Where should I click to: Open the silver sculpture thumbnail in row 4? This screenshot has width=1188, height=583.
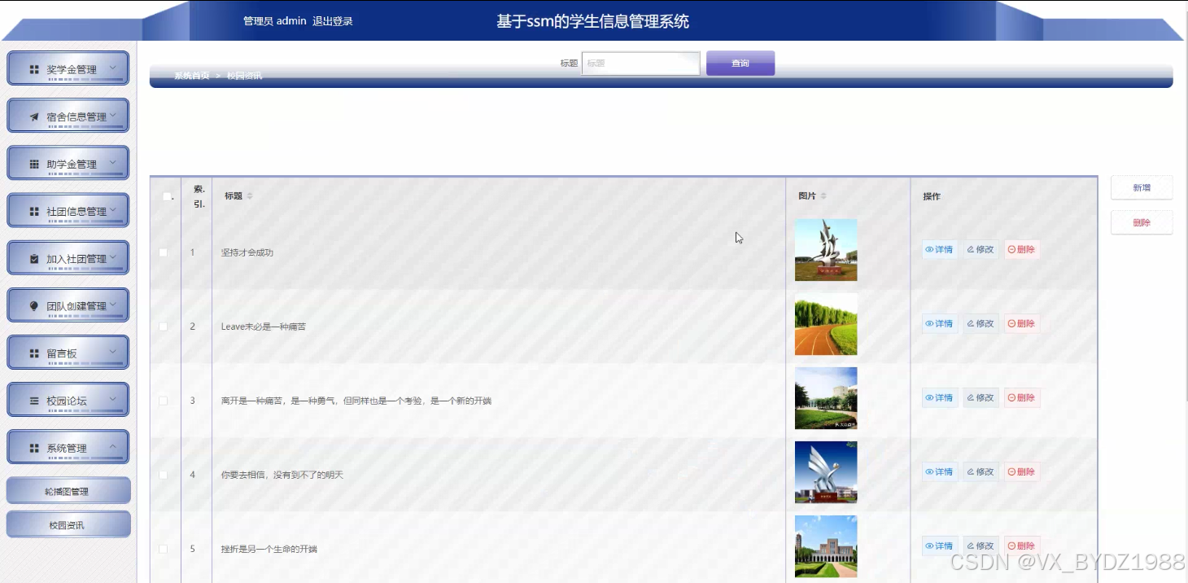click(x=826, y=472)
